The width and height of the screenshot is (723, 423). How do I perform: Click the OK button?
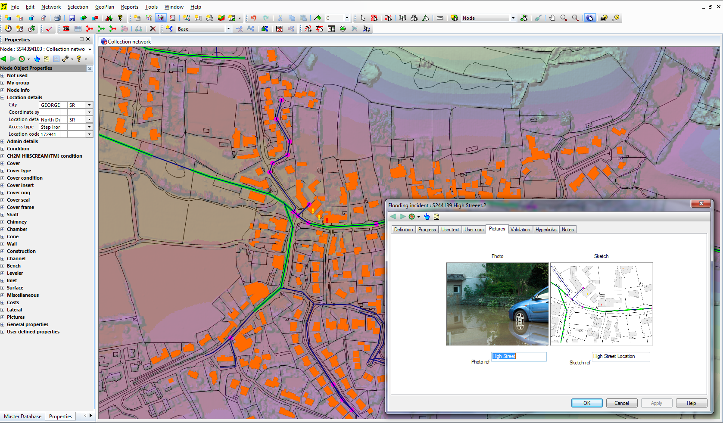click(x=587, y=403)
